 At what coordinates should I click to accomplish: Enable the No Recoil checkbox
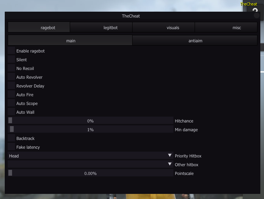[x=11, y=68]
